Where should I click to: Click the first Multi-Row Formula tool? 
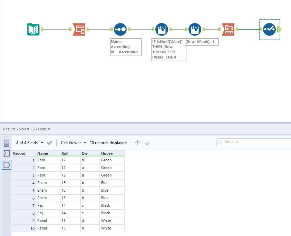pyautogui.click(x=162, y=29)
